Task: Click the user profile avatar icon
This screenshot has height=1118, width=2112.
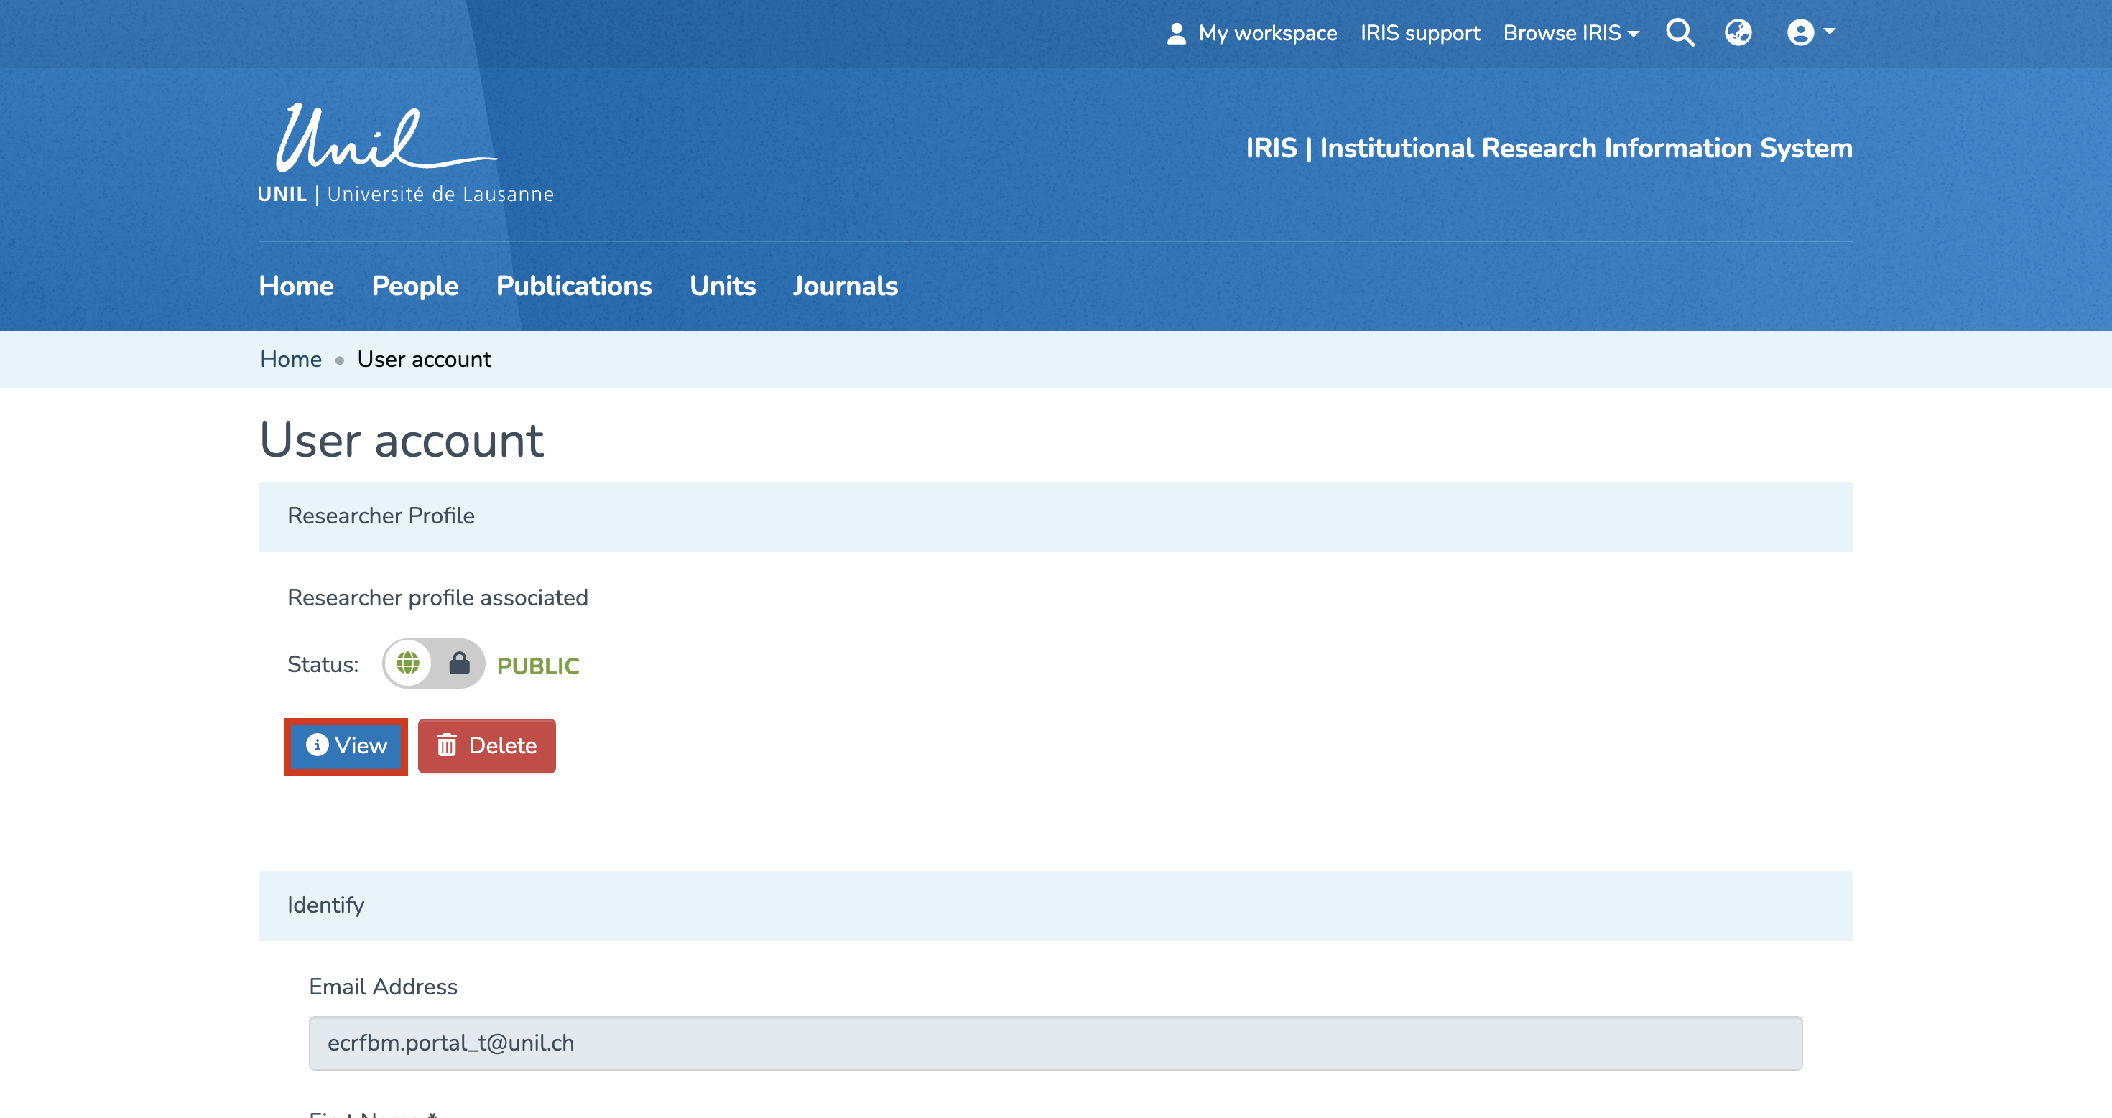Action: (1800, 33)
